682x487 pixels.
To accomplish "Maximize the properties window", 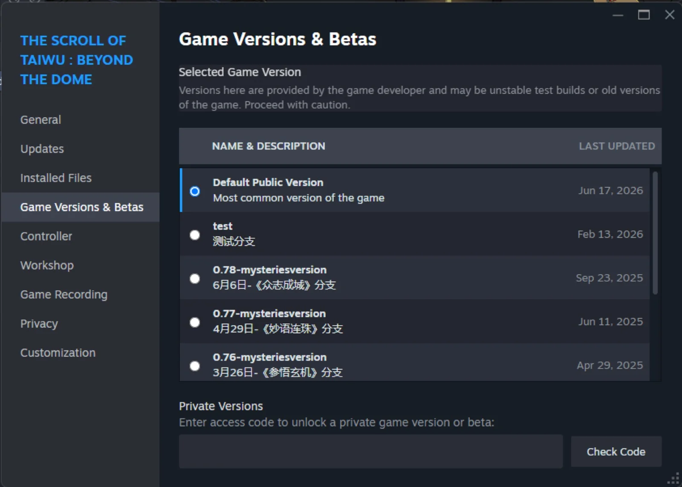I will 644,15.
